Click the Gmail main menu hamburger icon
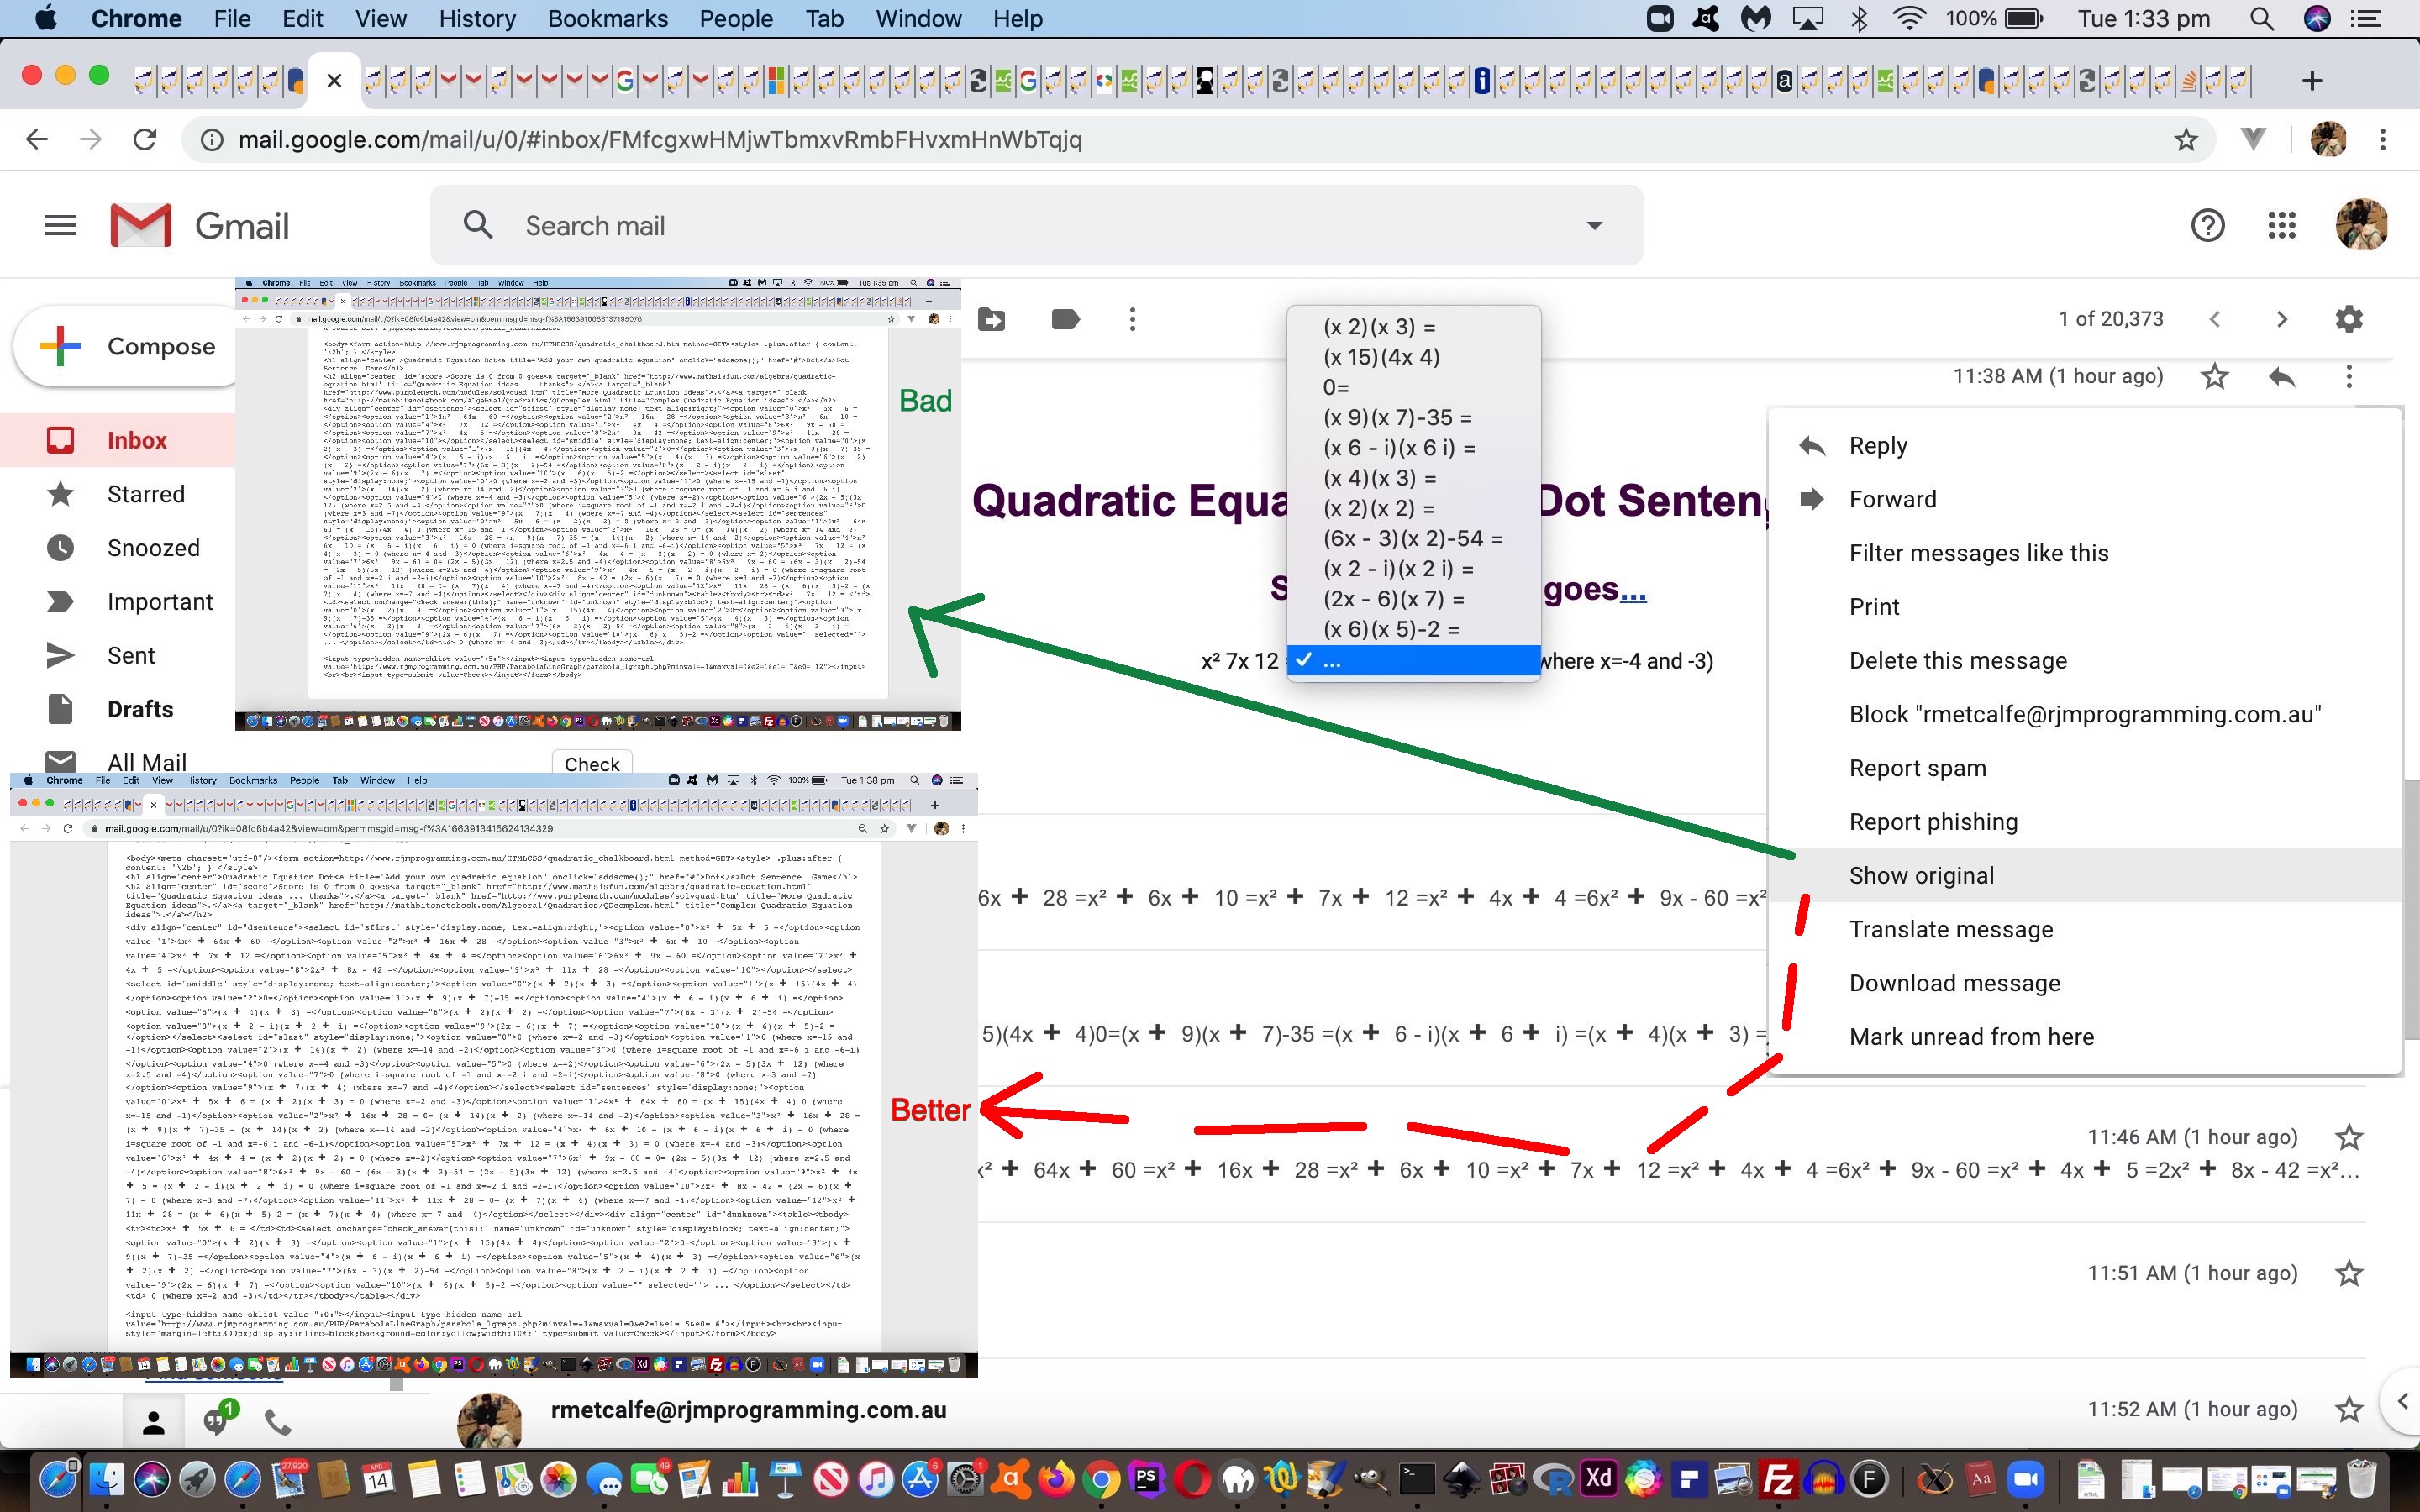Viewport: 2420px width, 1512px height. pyautogui.click(x=60, y=226)
